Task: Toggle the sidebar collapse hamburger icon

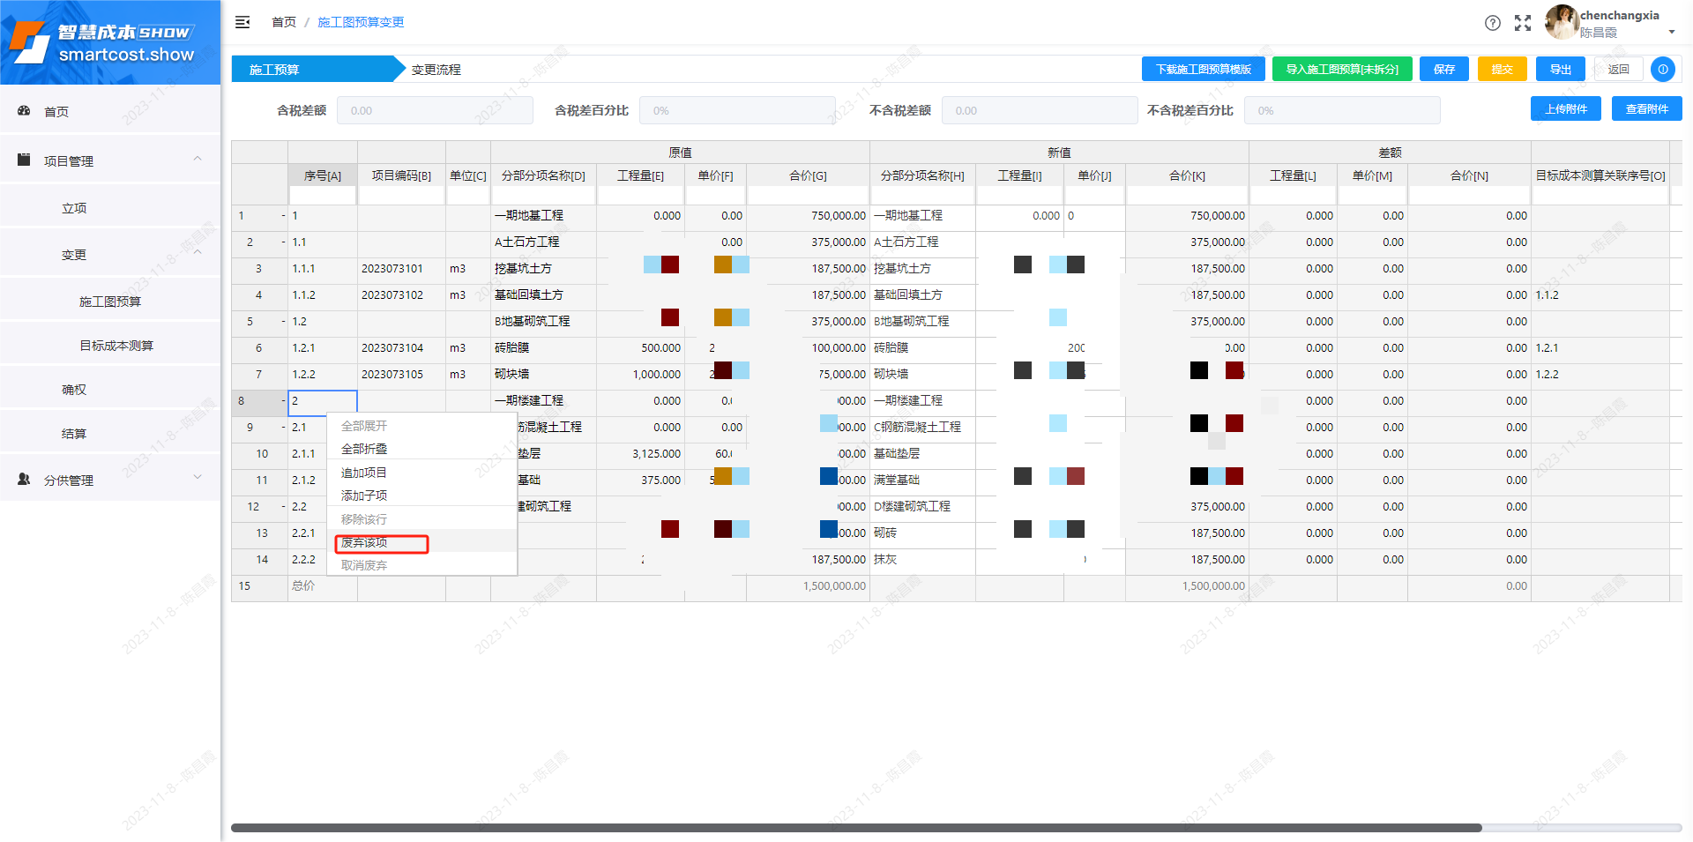Action: [x=242, y=22]
